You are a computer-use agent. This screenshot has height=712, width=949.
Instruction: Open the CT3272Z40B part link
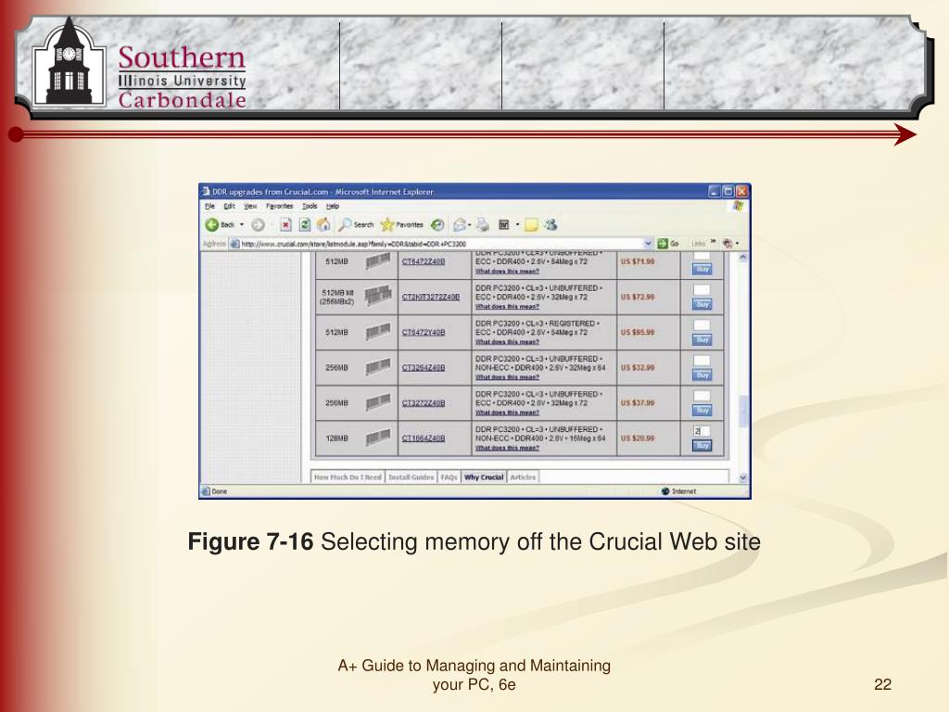pos(423,402)
